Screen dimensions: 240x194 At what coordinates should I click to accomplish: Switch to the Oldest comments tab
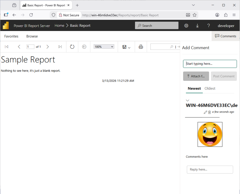(x=210, y=89)
